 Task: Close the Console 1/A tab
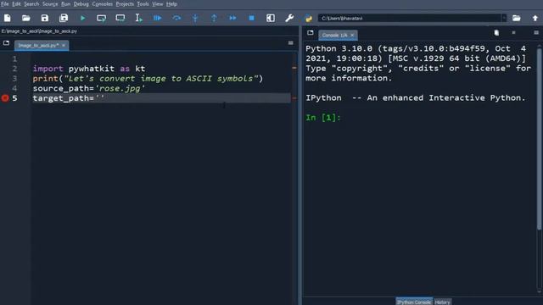(352, 36)
